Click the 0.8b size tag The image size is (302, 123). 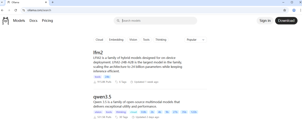coord(144,112)
